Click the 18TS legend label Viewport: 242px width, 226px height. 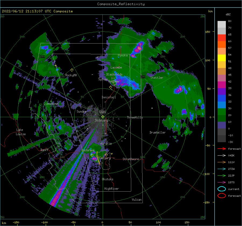pos(231,182)
